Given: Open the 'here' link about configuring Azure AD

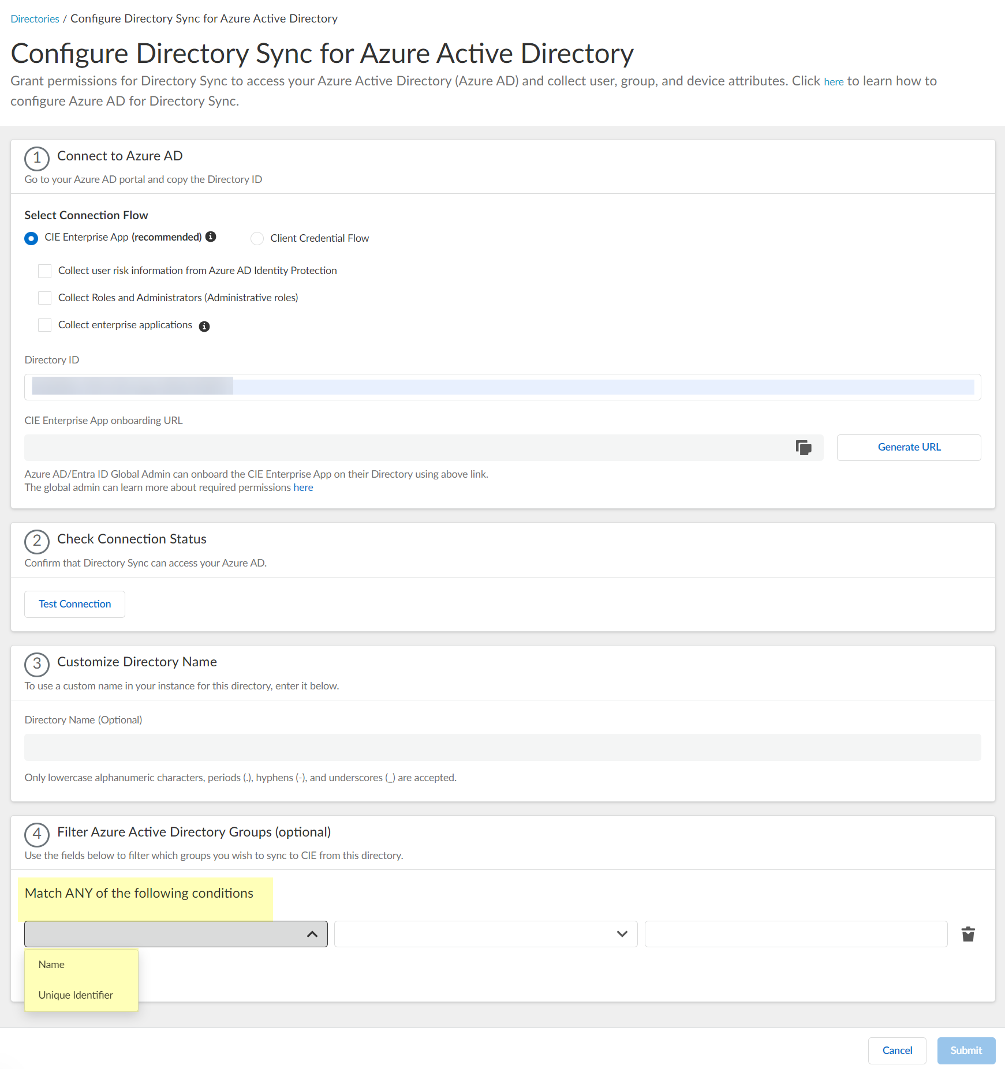Looking at the screenshot, I should tap(834, 82).
